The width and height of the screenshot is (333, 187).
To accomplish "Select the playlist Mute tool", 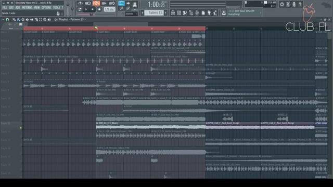I will tap(27, 20).
